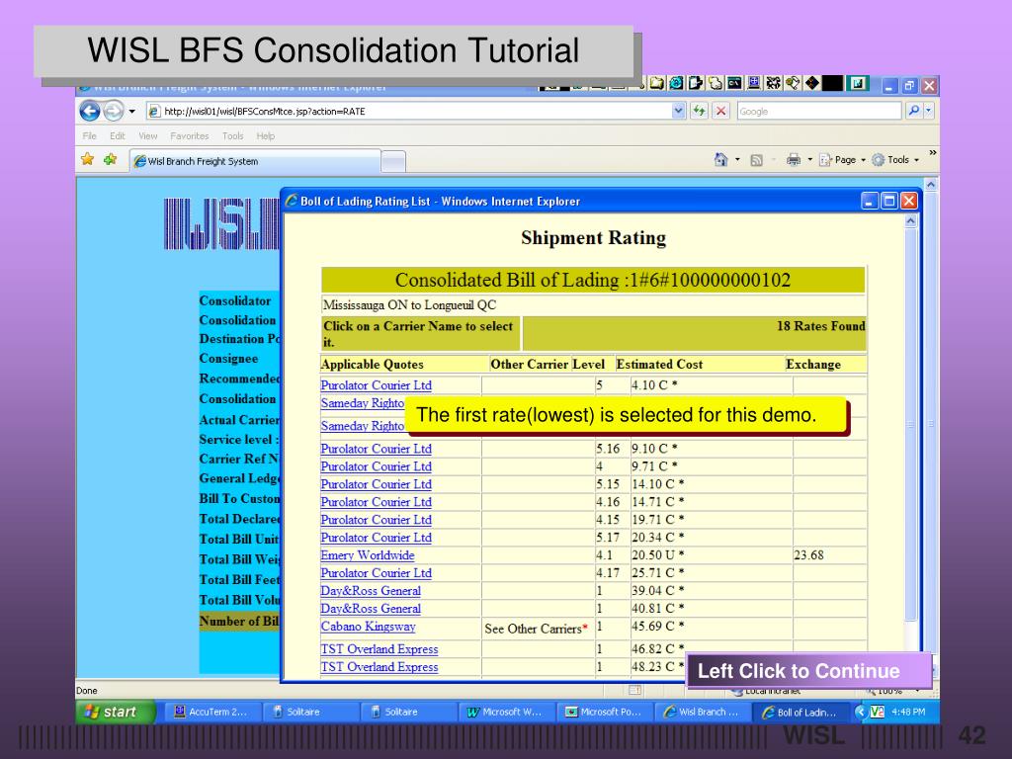1012x759 pixels.
Task: Open Favorites Center with the yellow star
Action: point(88,159)
